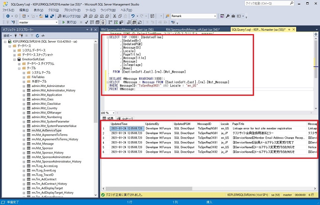This screenshot has height=205, width=320.
Task: Click the Navigate Backward arrow icon
Action: tap(8, 16)
